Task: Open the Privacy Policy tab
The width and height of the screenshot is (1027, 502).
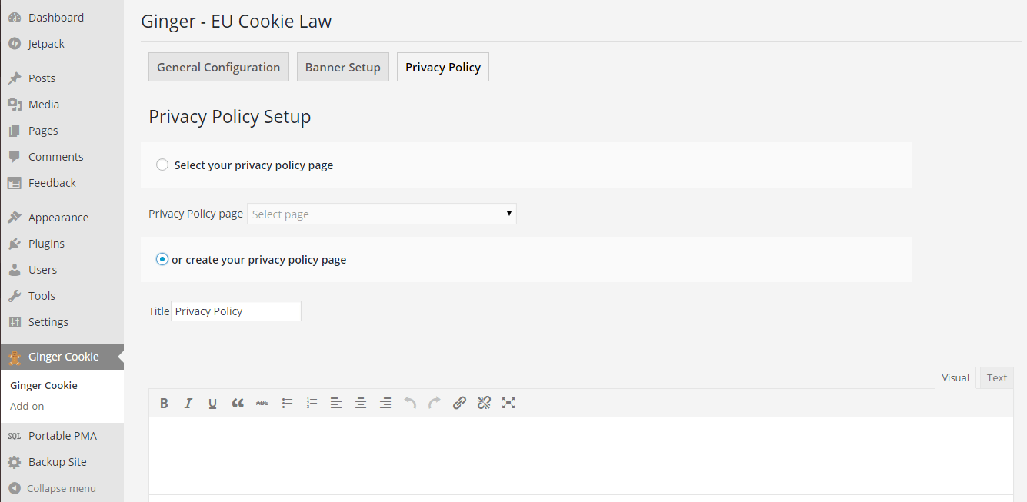Action: (443, 67)
